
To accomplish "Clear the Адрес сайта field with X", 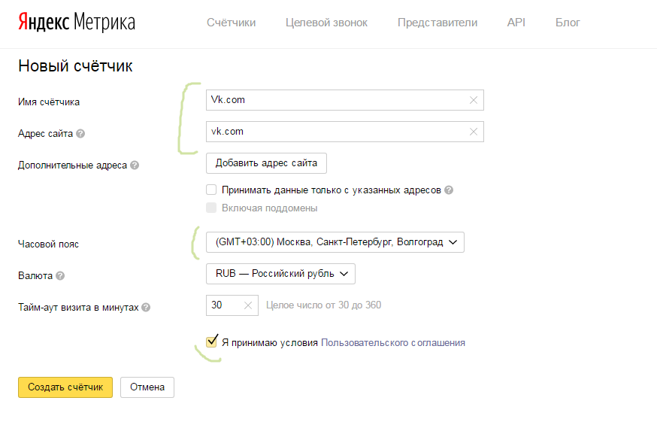I will point(474,132).
